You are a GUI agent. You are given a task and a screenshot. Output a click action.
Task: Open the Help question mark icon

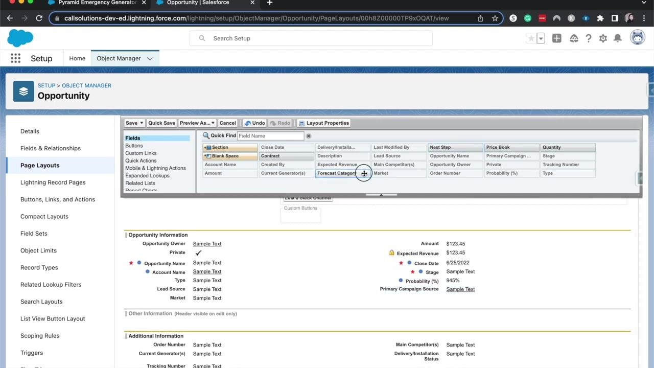(589, 38)
